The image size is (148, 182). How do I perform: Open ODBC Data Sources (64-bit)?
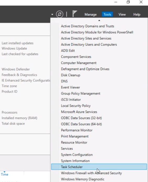point(81,124)
